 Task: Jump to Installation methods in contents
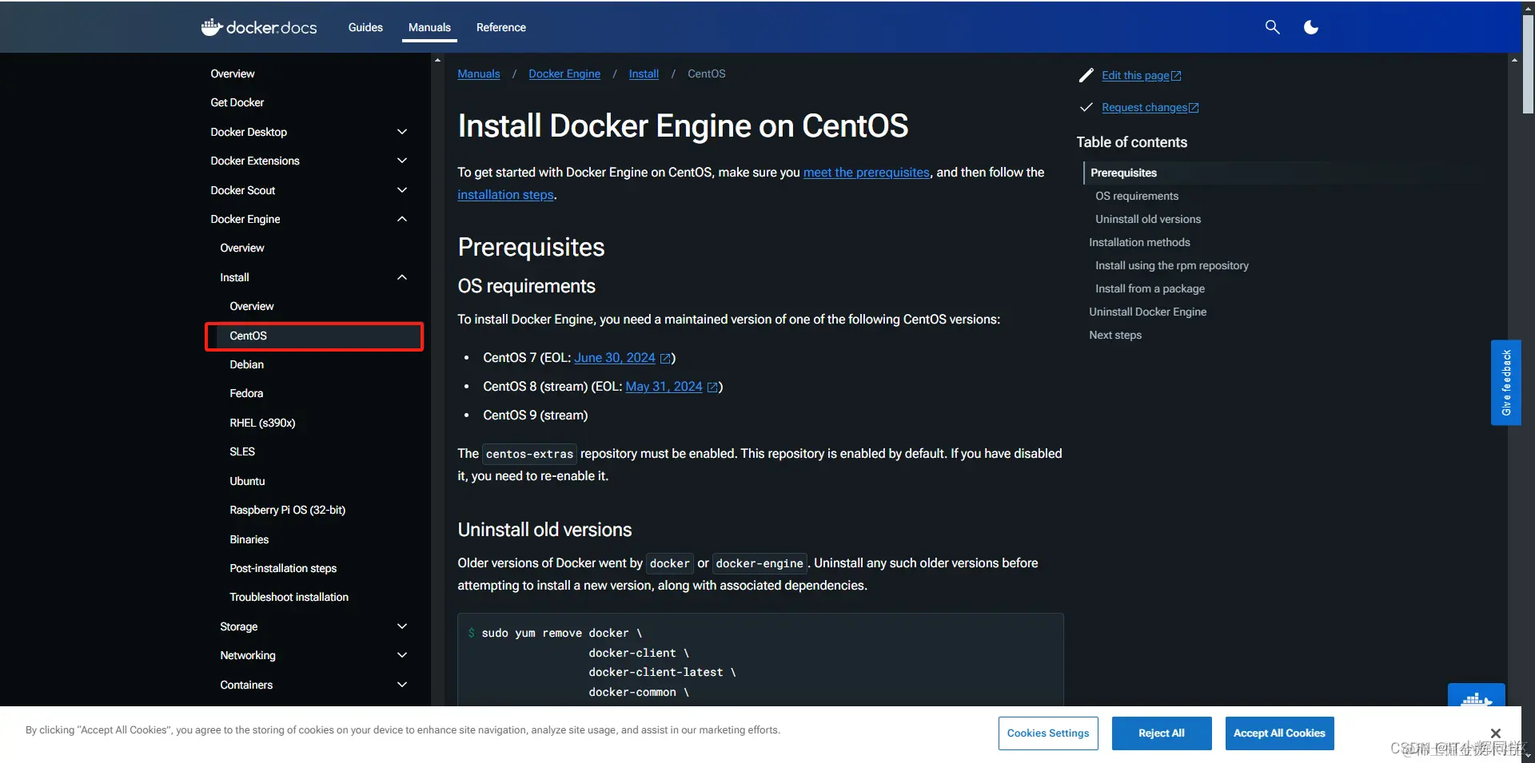click(1139, 242)
